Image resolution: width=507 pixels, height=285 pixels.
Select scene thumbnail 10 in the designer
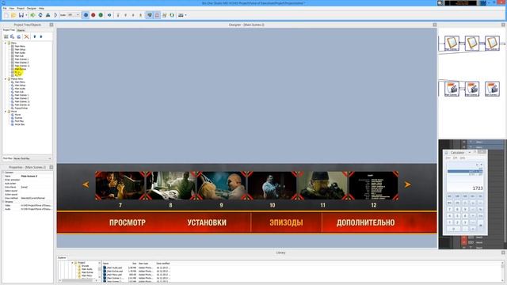tap(273, 185)
